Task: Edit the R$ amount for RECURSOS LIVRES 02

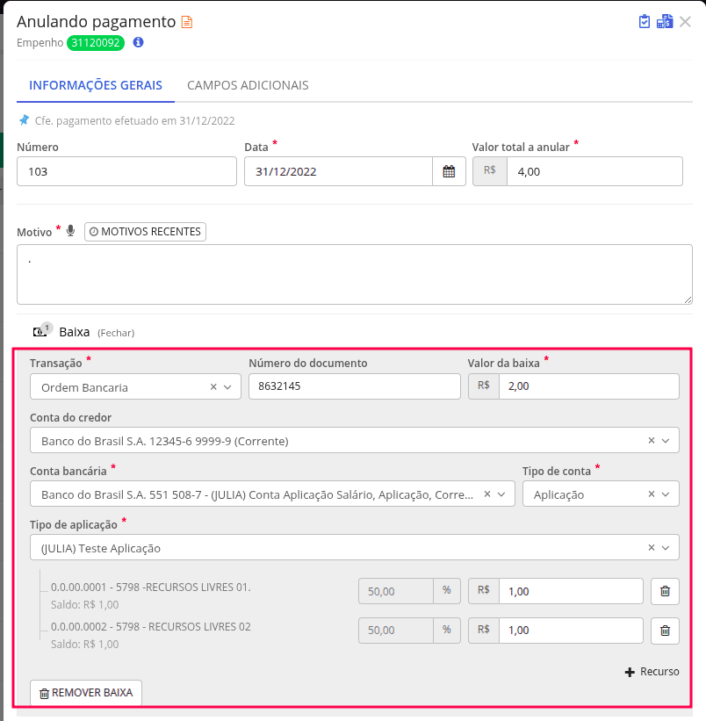Action: pyautogui.click(x=571, y=631)
